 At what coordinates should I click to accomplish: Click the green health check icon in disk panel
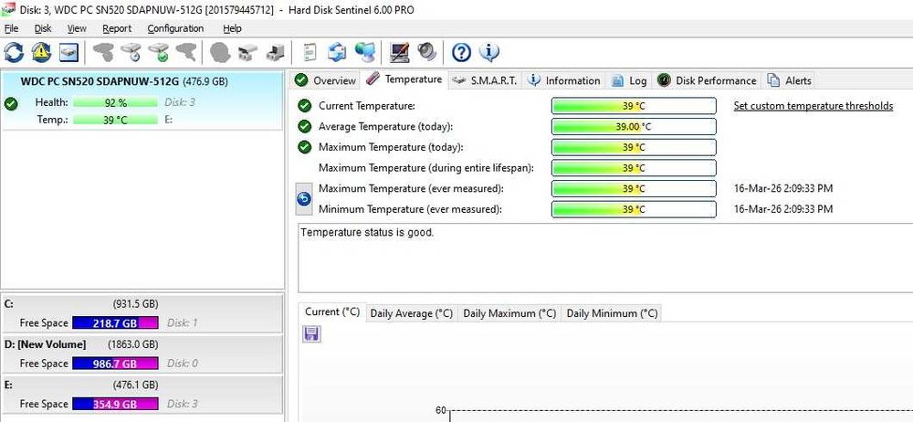coord(10,104)
